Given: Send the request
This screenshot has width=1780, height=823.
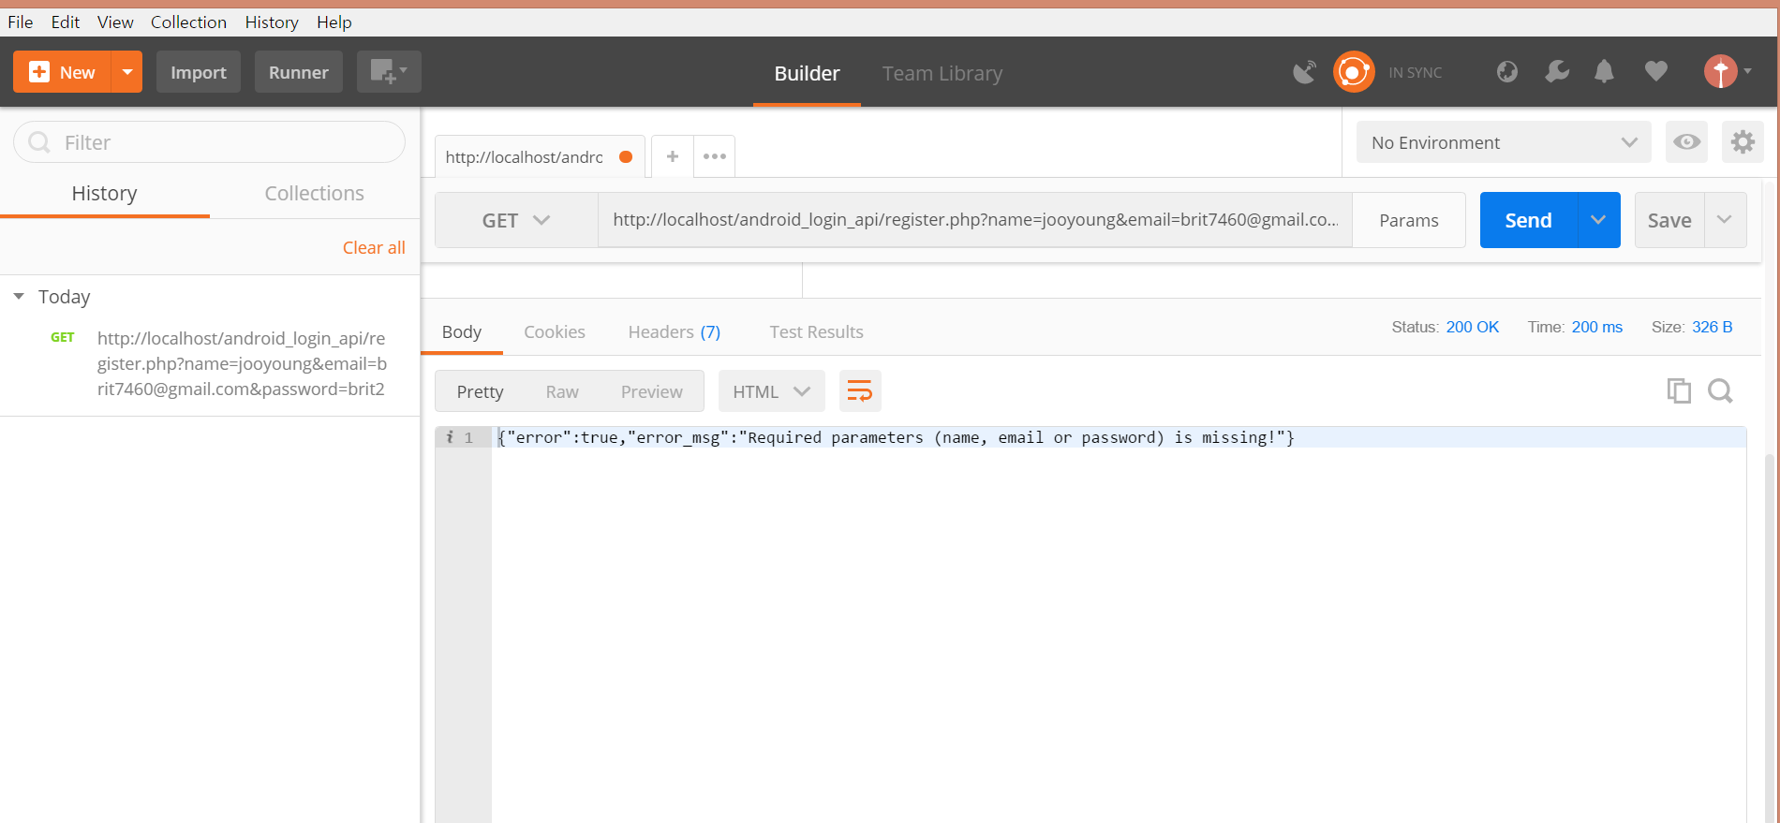Looking at the screenshot, I should 1528,220.
